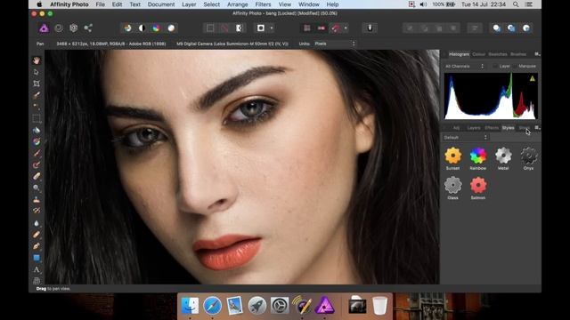Select the Healing bandage tool
570x320 pixels.
coord(37,235)
